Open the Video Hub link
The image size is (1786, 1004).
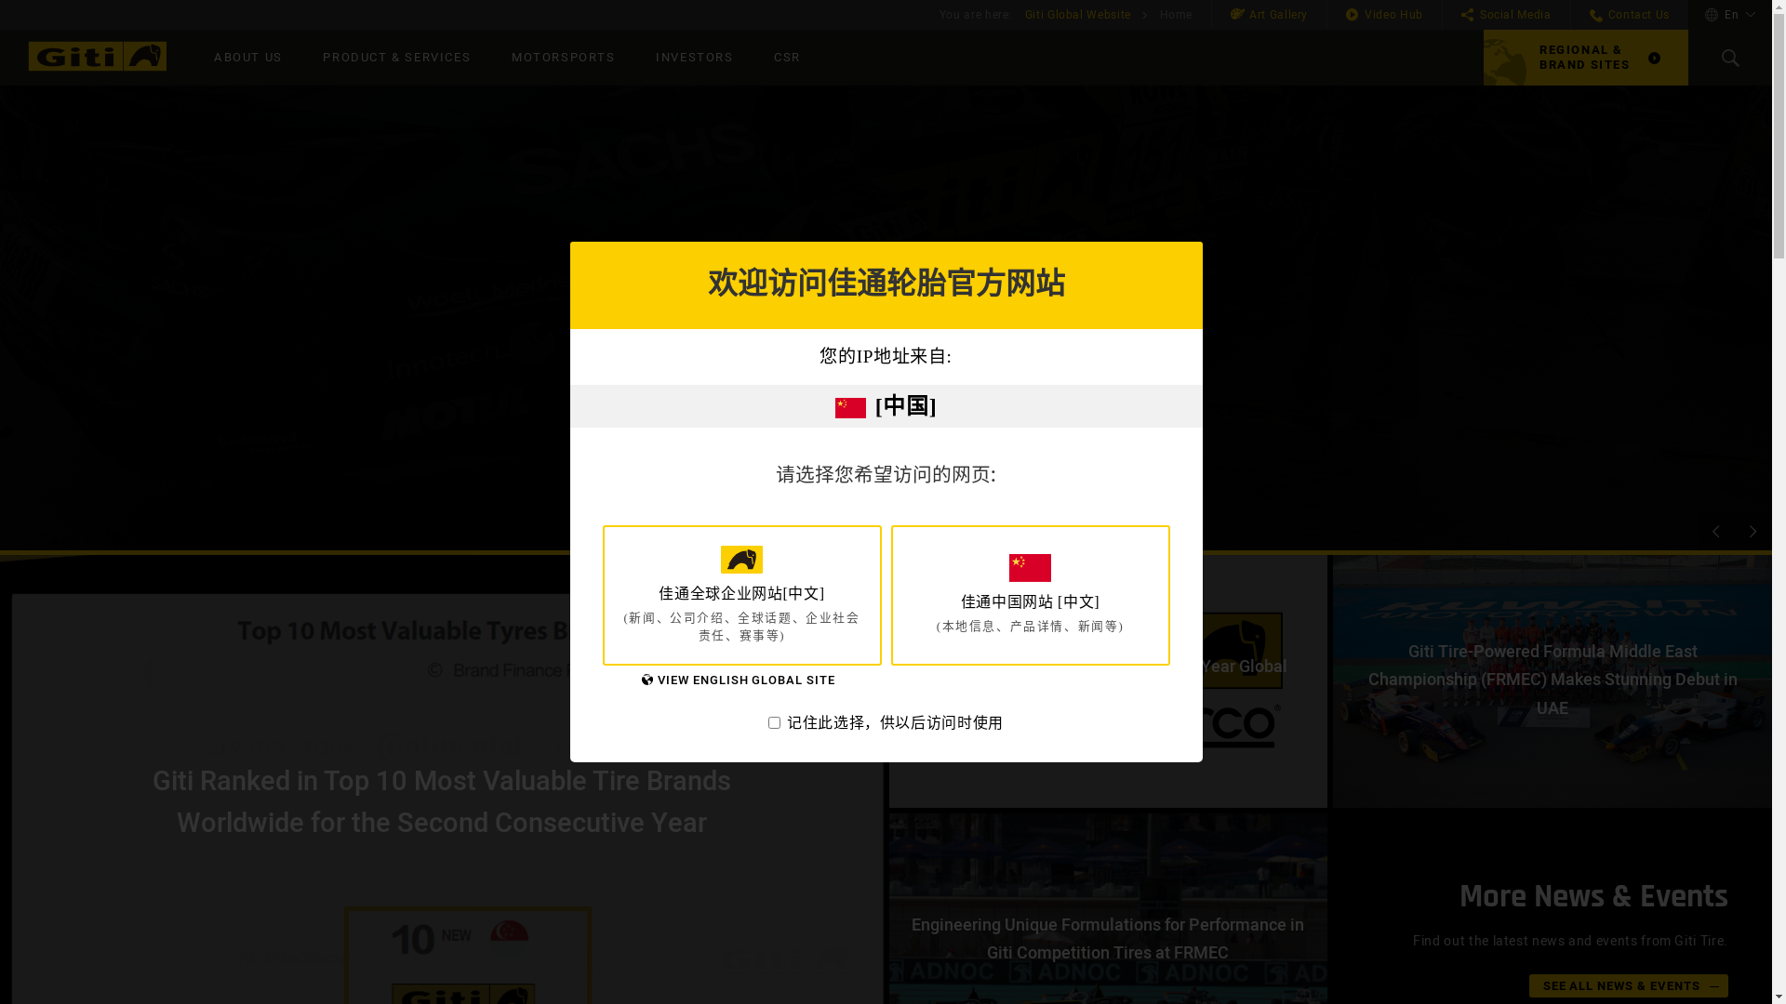point(1383,15)
